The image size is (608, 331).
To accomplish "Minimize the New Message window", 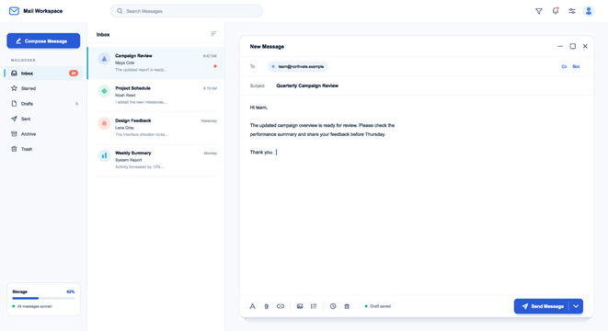I will (x=560, y=46).
